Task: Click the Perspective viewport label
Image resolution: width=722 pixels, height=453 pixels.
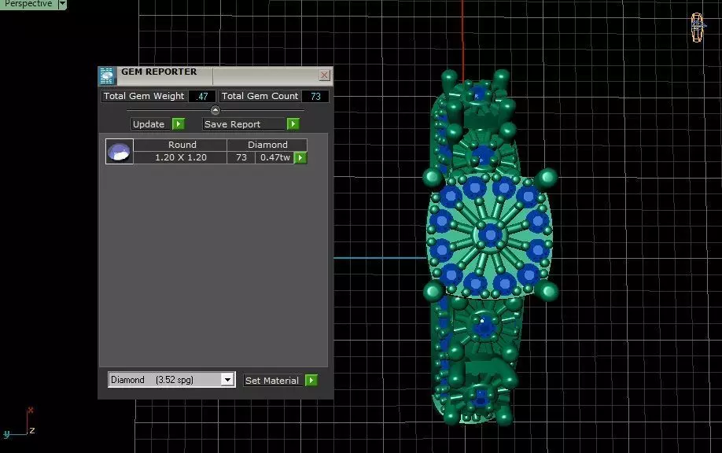Action: click(x=28, y=4)
